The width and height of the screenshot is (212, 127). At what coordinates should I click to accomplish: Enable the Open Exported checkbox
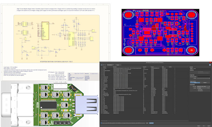tap(197, 91)
